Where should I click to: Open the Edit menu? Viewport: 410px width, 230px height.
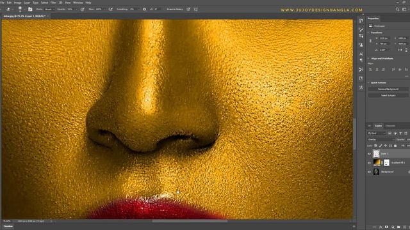9,3
